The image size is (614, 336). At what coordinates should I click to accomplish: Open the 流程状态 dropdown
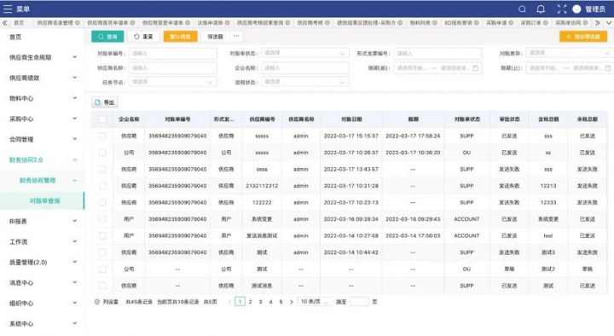click(x=305, y=82)
